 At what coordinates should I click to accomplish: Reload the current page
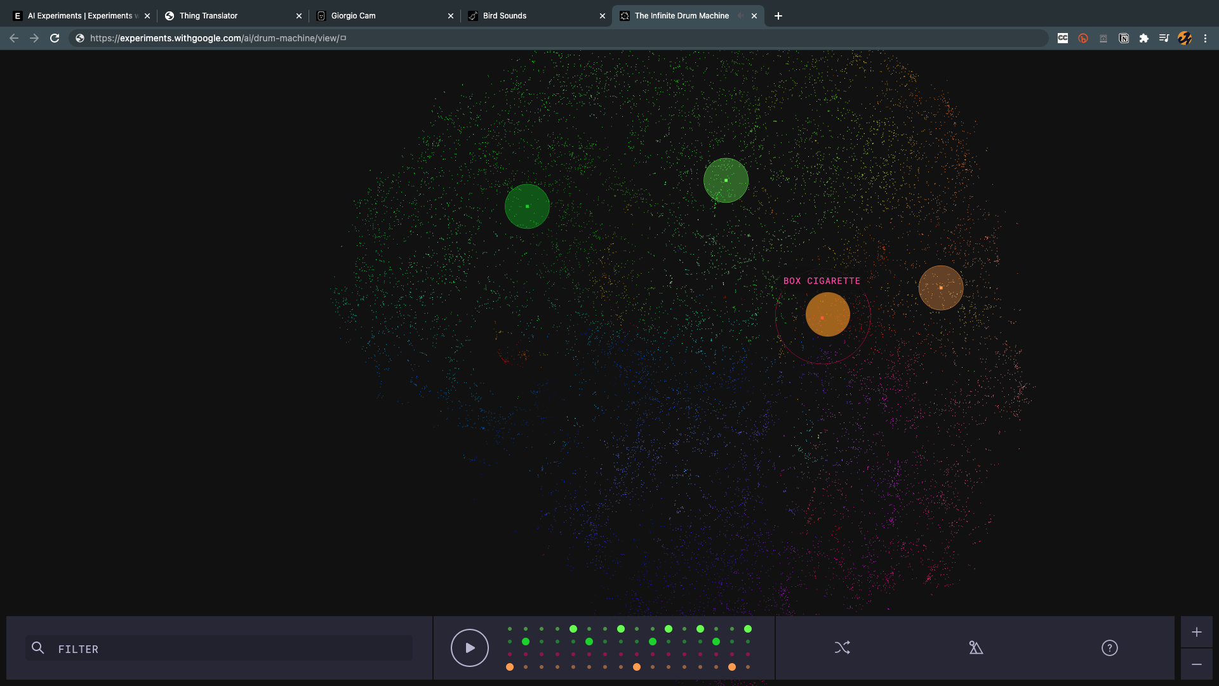click(x=55, y=38)
